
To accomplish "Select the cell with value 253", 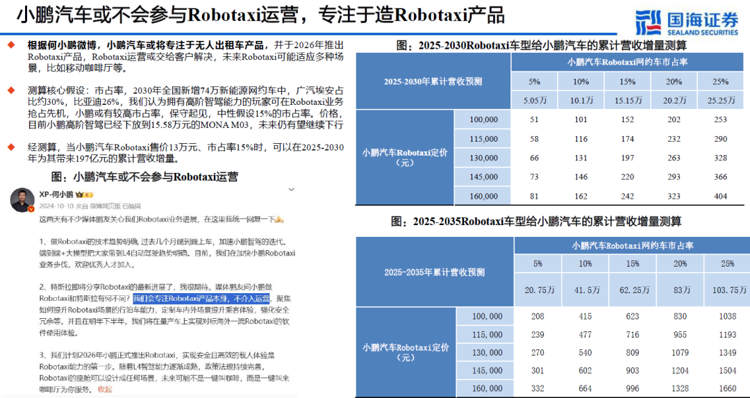I will 720,120.
